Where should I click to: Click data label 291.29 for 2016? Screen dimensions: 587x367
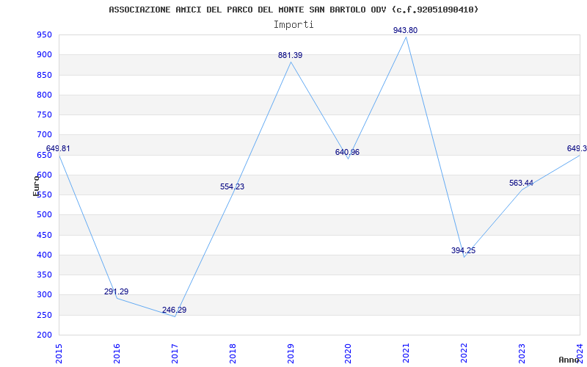[x=116, y=291]
